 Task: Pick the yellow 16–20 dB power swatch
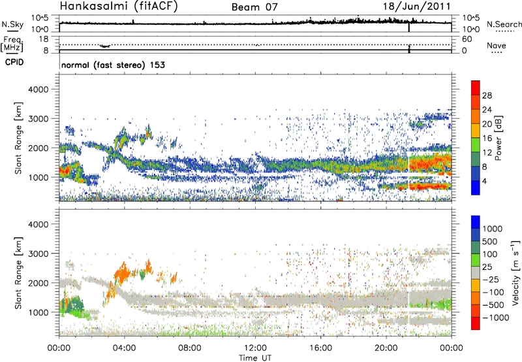click(476, 131)
